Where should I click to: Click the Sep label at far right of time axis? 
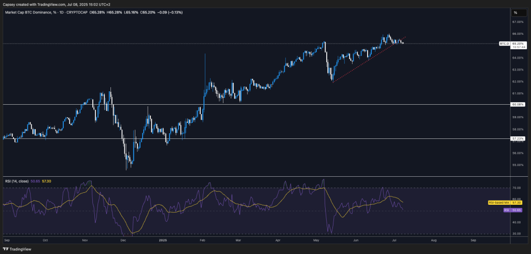(473, 241)
